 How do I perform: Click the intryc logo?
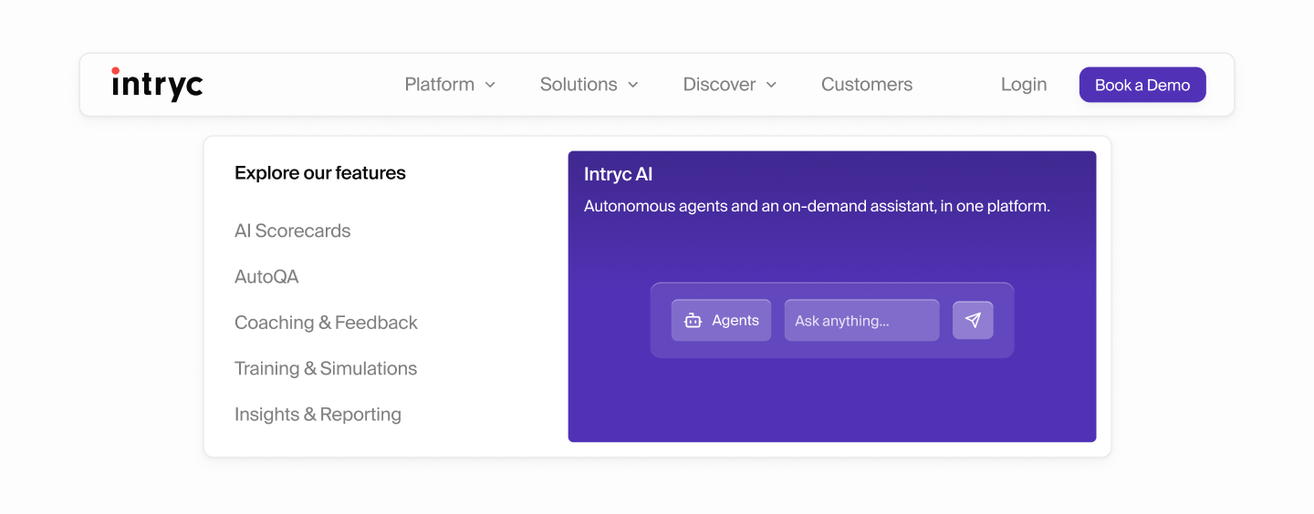157,84
